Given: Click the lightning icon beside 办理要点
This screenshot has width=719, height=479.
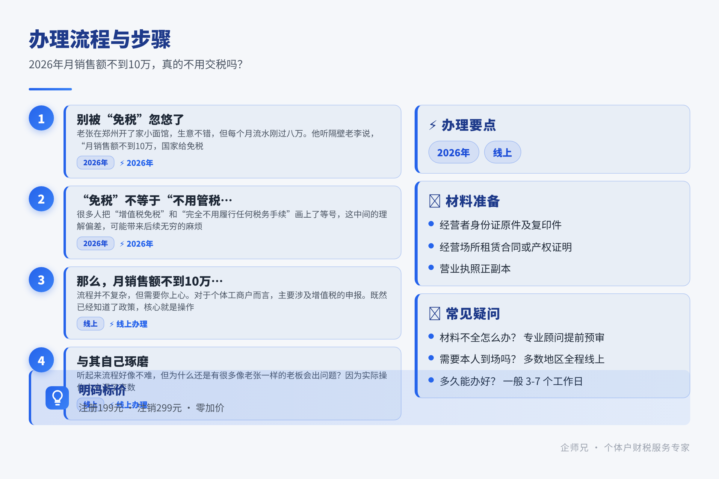Looking at the screenshot, I should pos(433,125).
